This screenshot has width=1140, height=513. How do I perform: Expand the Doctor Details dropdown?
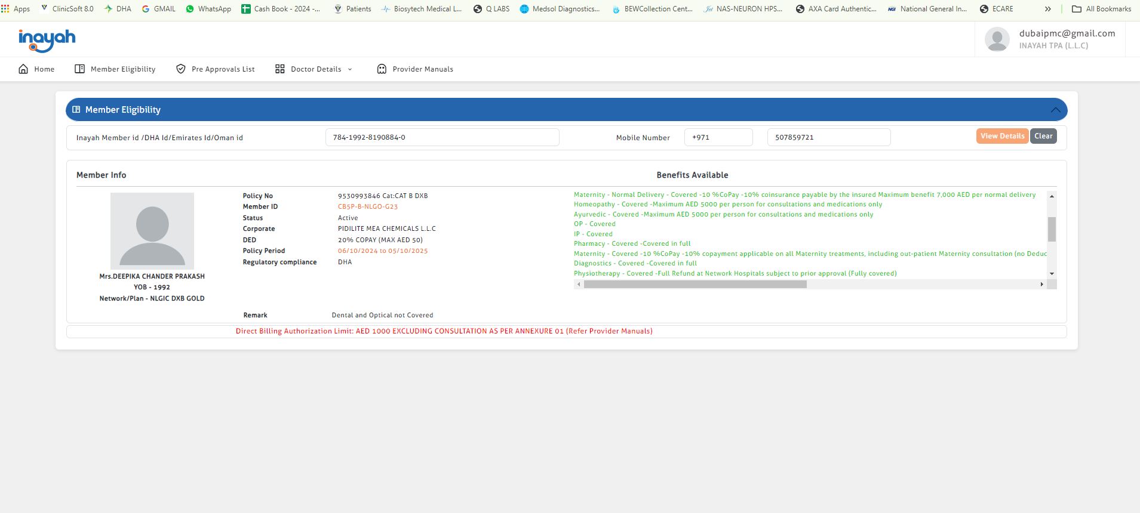click(x=350, y=69)
